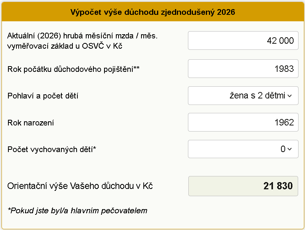Select the Orientační výše důchodu output box

click(243, 186)
